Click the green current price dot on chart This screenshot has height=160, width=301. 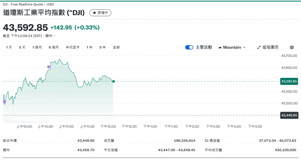tap(113, 81)
